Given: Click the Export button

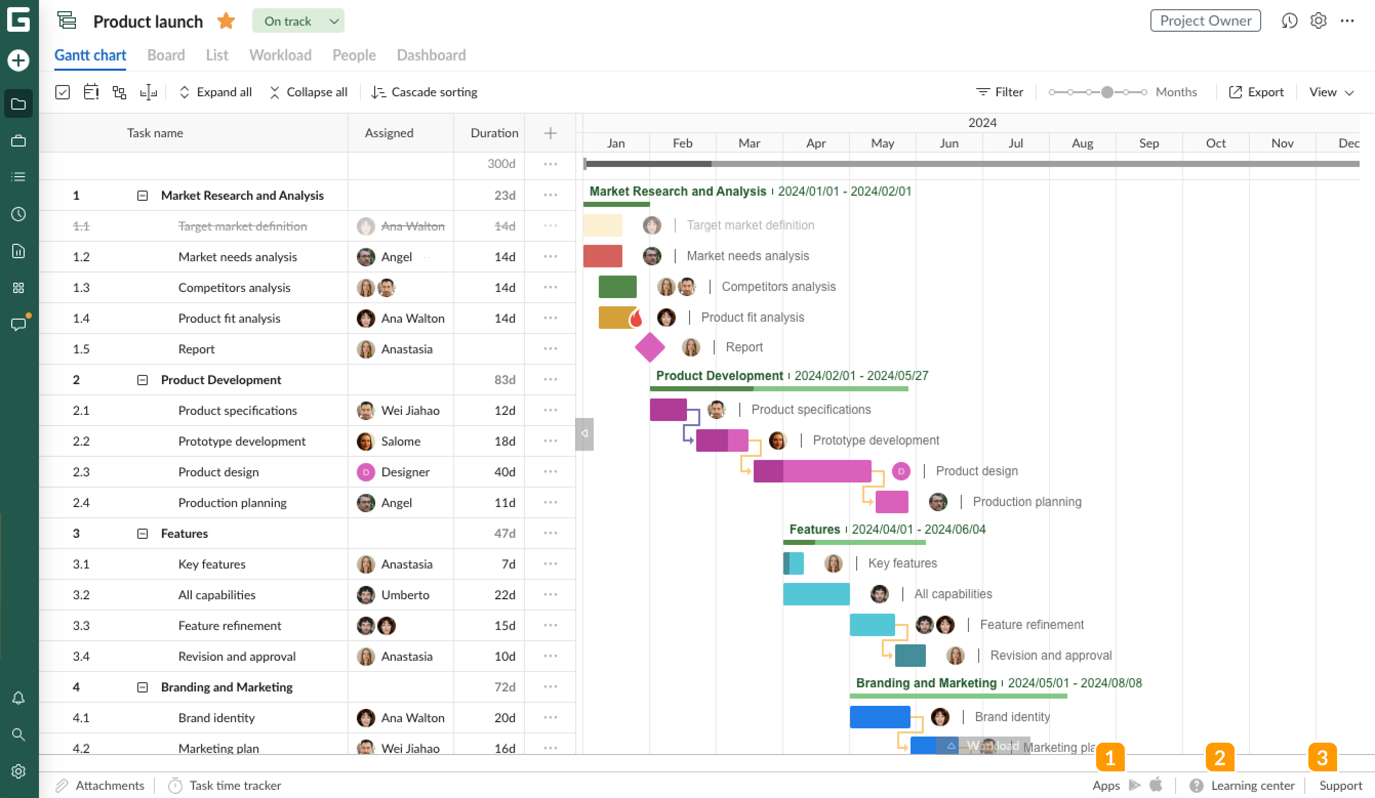Looking at the screenshot, I should [x=1256, y=92].
